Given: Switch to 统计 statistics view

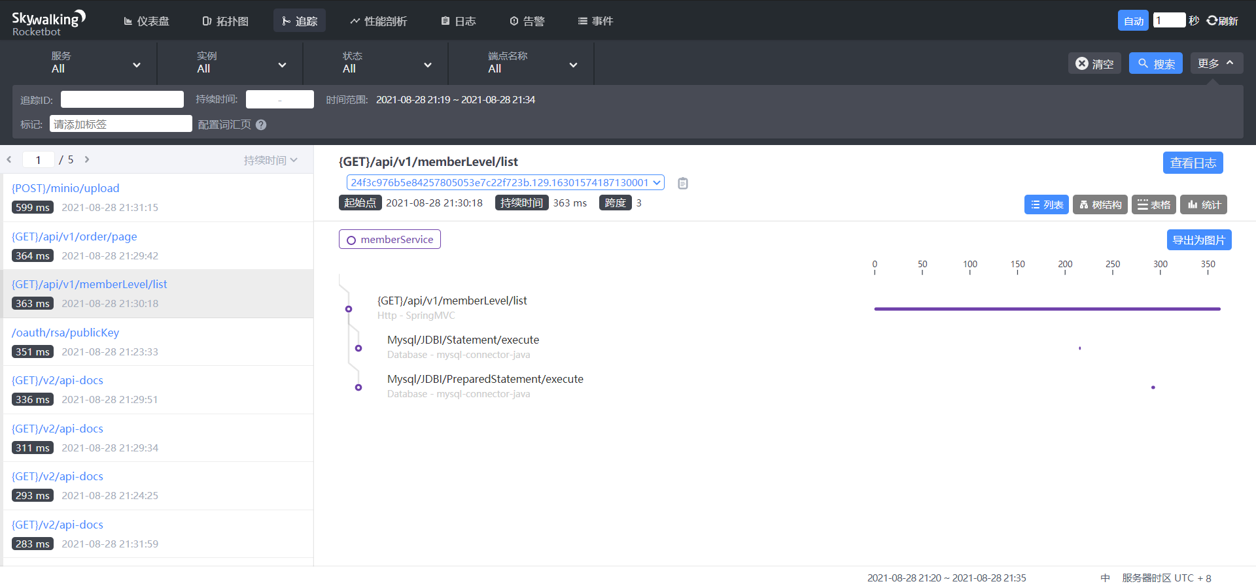Looking at the screenshot, I should click(x=1204, y=204).
